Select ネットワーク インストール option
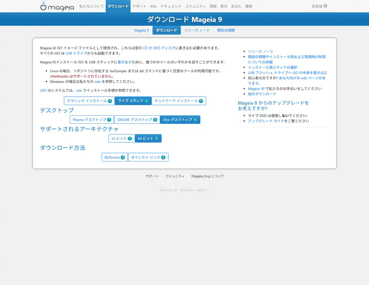 pos(179,101)
